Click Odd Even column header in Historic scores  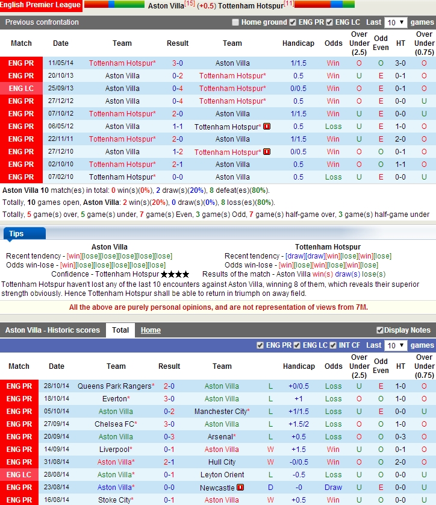pyautogui.click(x=381, y=366)
